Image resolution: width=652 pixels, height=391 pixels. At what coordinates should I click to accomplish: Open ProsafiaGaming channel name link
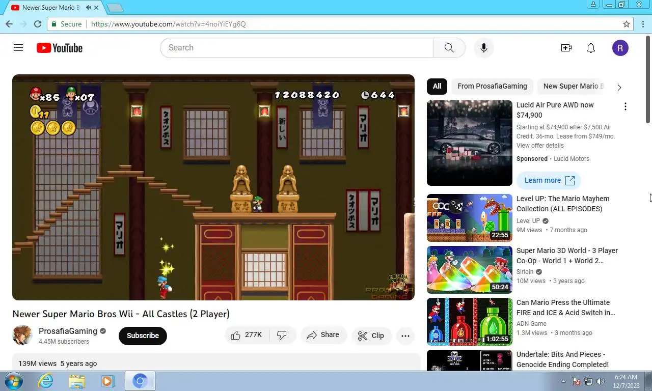coord(68,331)
